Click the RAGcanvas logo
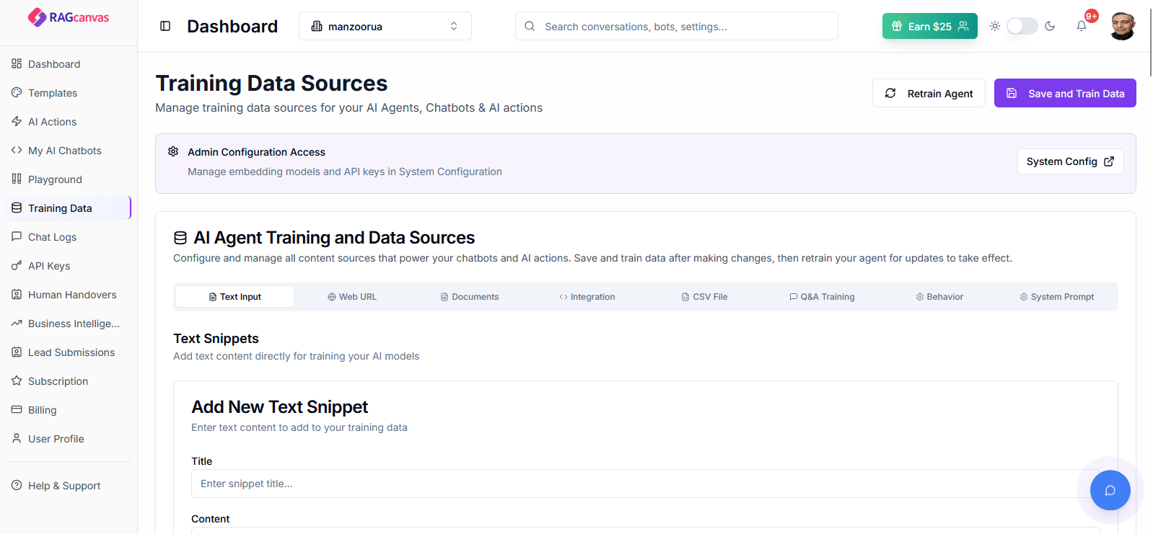The width and height of the screenshot is (1153, 534). tap(69, 17)
